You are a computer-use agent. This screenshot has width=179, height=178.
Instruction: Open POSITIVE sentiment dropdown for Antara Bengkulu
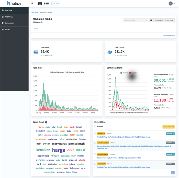point(170,154)
